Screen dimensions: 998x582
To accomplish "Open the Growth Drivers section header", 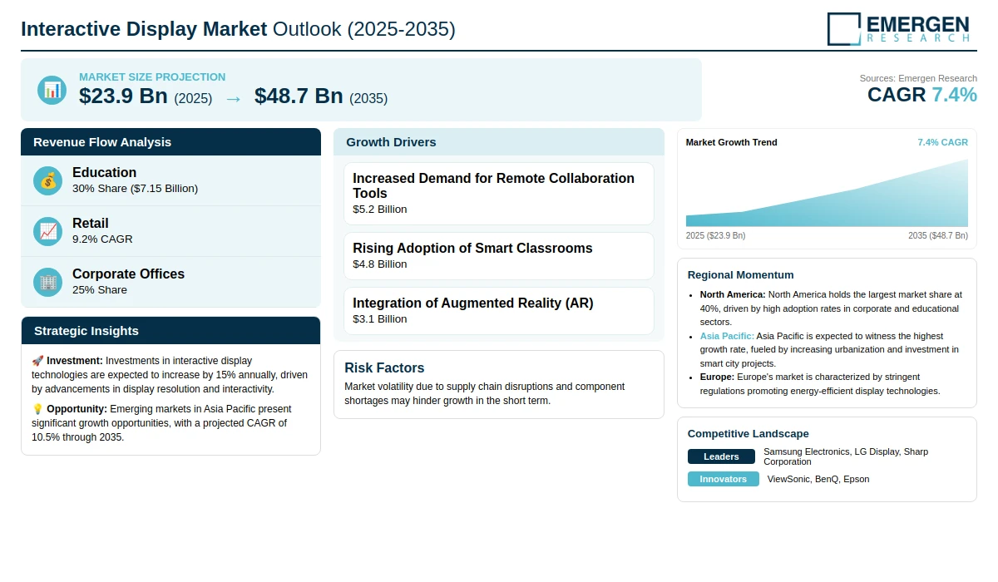I will 499,142.
